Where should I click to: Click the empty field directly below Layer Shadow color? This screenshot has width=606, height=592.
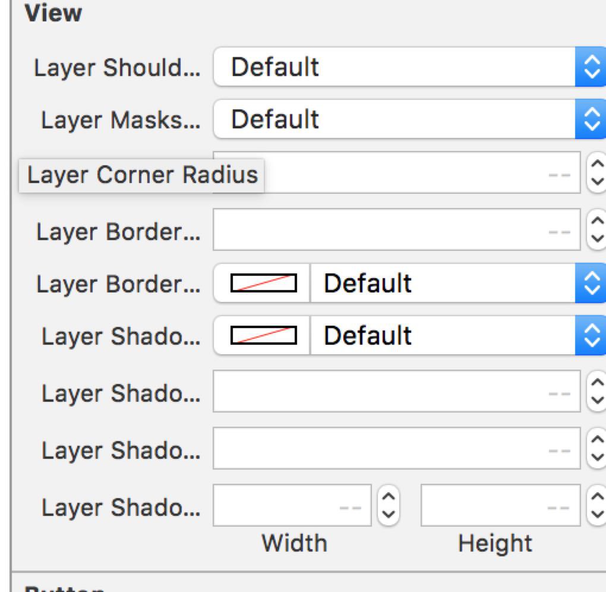396,391
